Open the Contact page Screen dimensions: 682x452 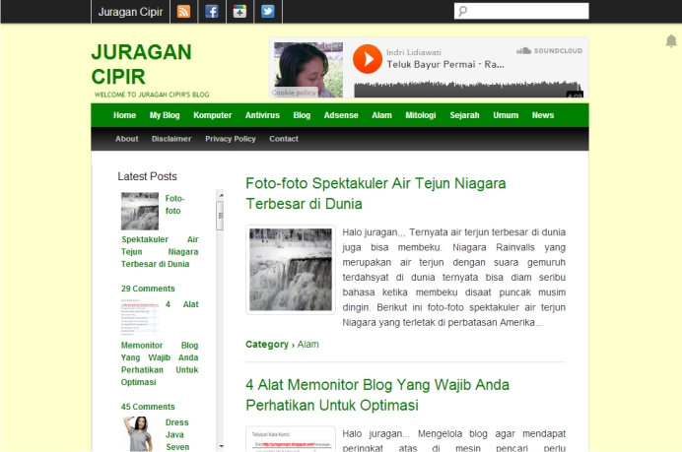pos(284,139)
